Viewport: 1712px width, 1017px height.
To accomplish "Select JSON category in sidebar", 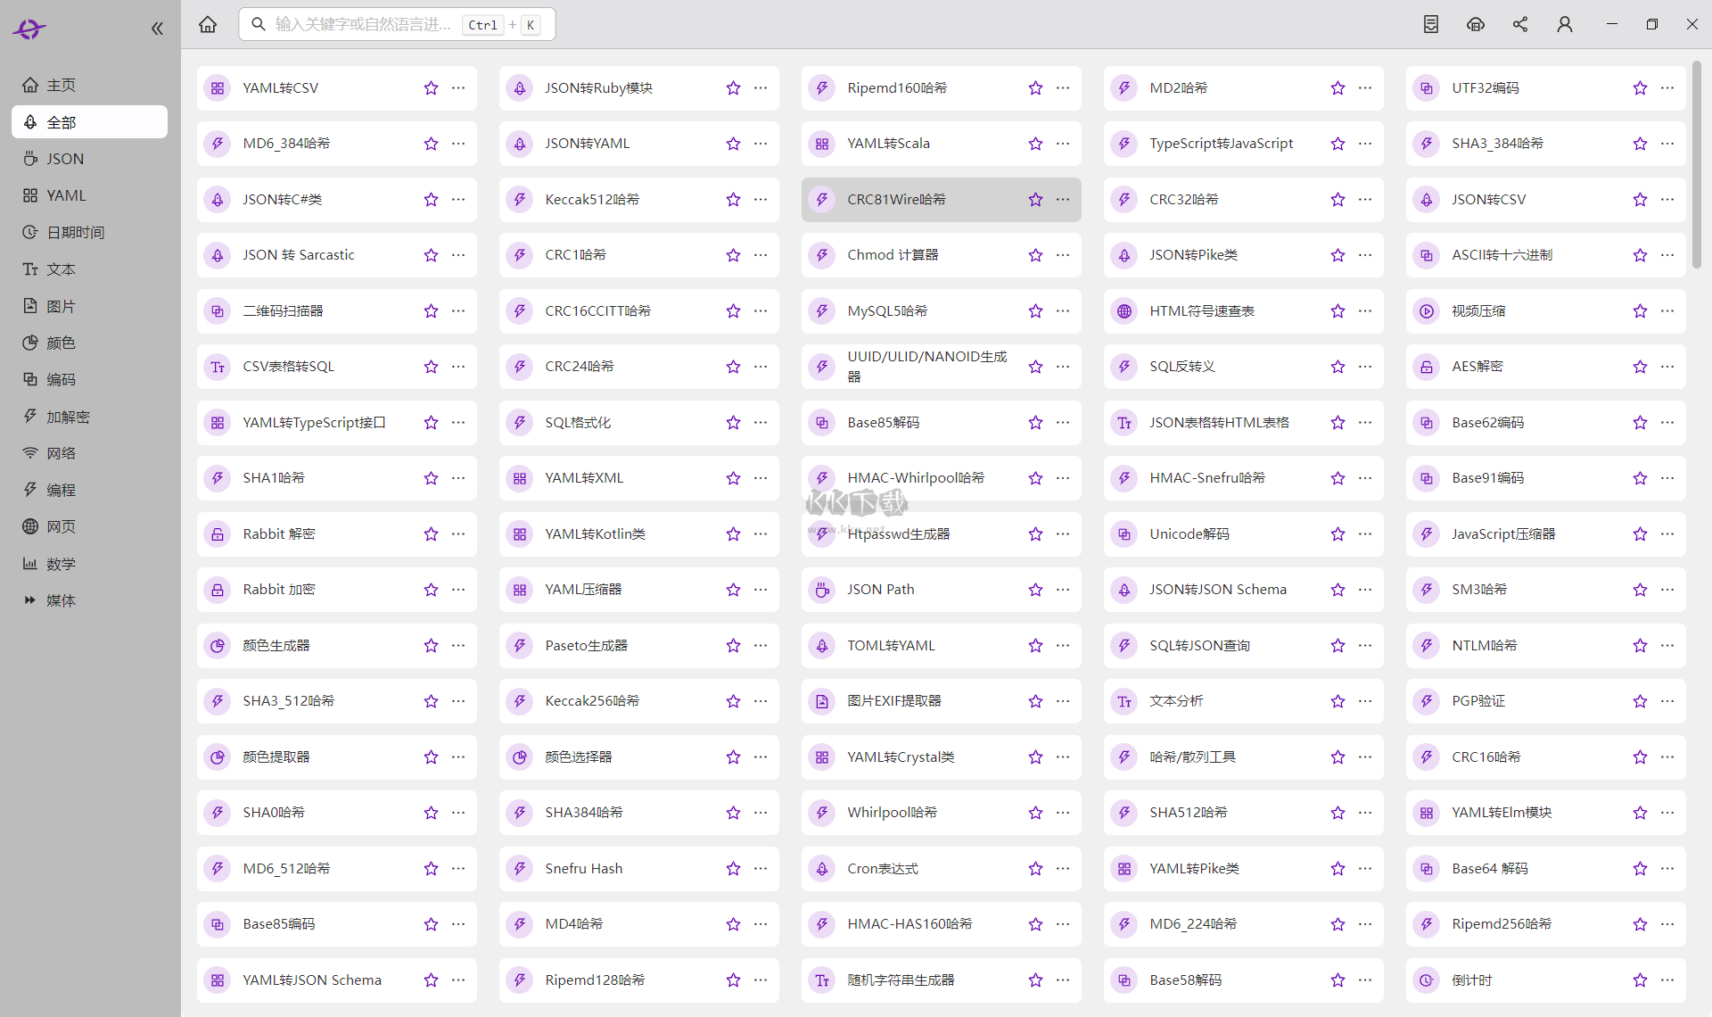I will tap(65, 159).
